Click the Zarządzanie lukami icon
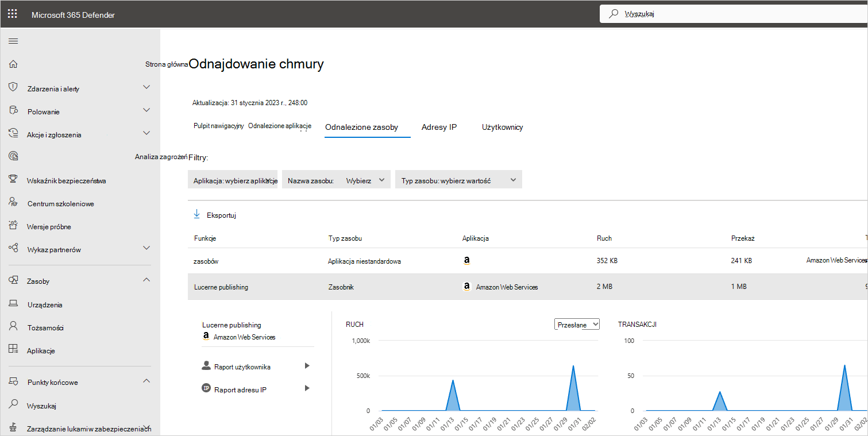Viewport: 868px width, 436px height. (13, 427)
